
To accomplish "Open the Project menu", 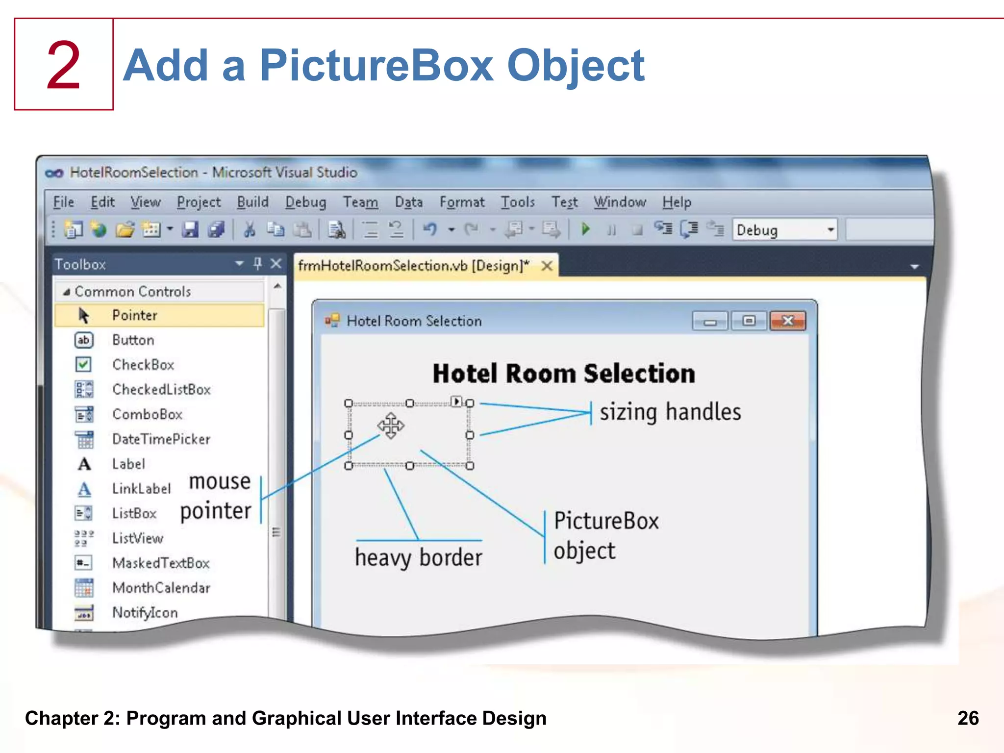I will pyautogui.click(x=199, y=202).
